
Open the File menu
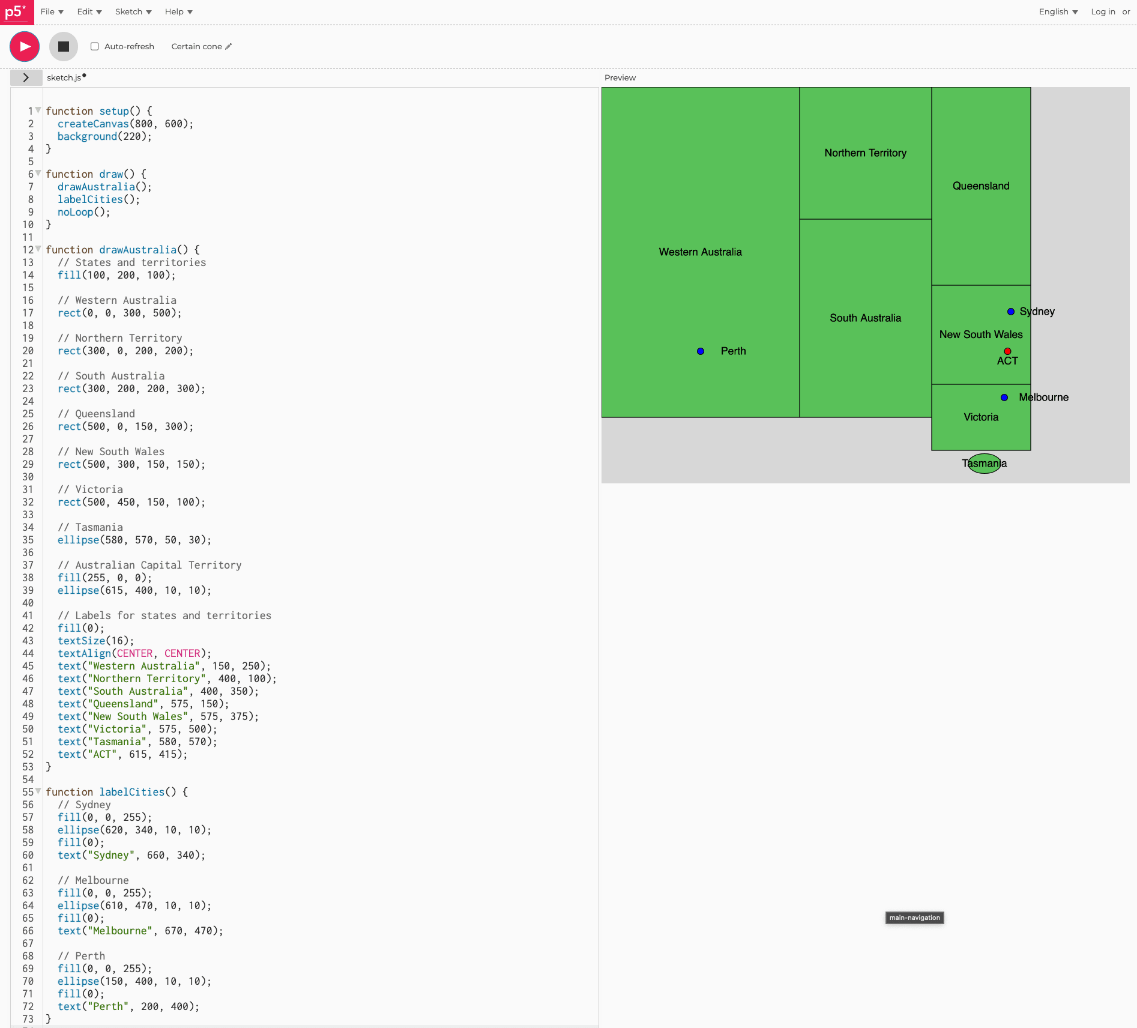52,11
